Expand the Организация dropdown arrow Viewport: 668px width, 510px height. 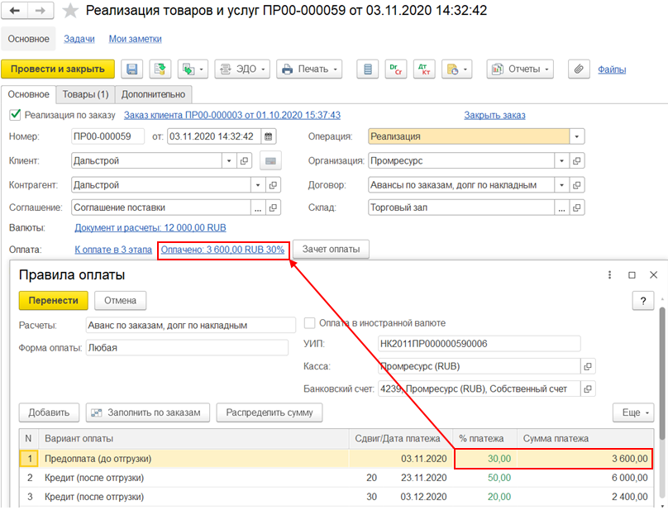point(562,161)
